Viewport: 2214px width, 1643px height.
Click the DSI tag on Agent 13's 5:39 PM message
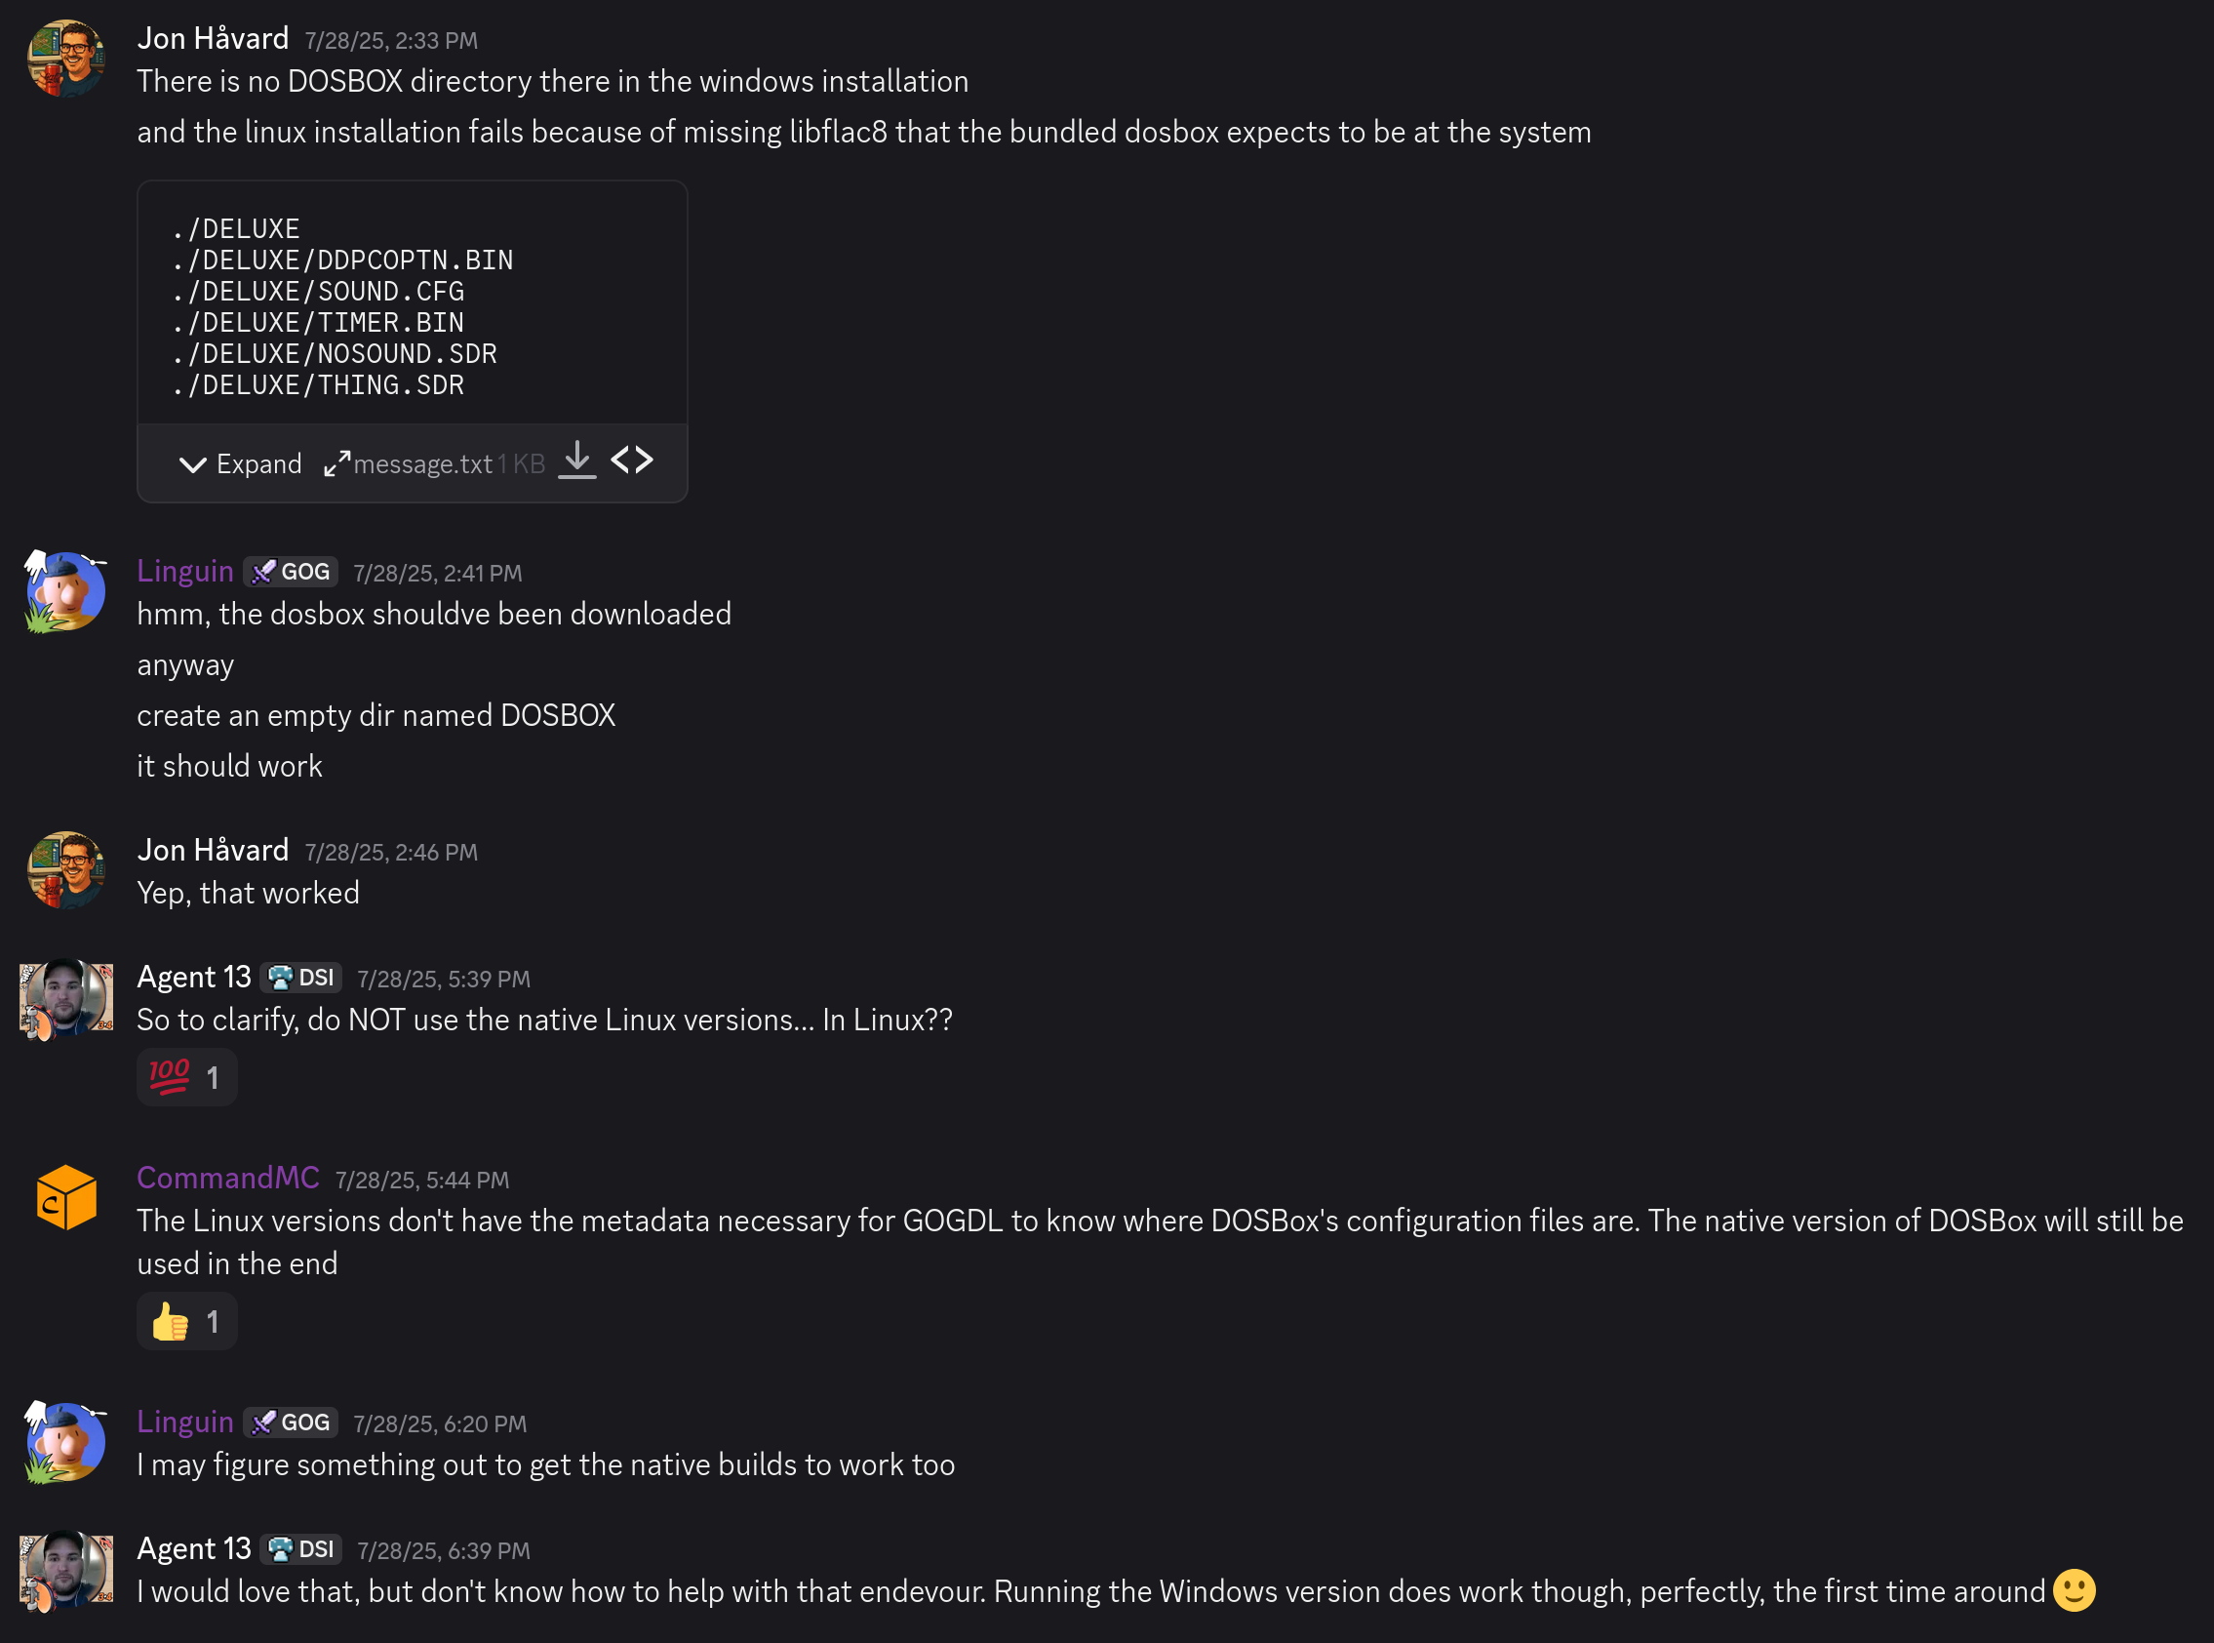[301, 978]
